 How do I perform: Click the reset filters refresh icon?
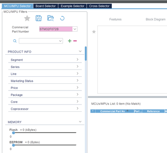point(62,18)
